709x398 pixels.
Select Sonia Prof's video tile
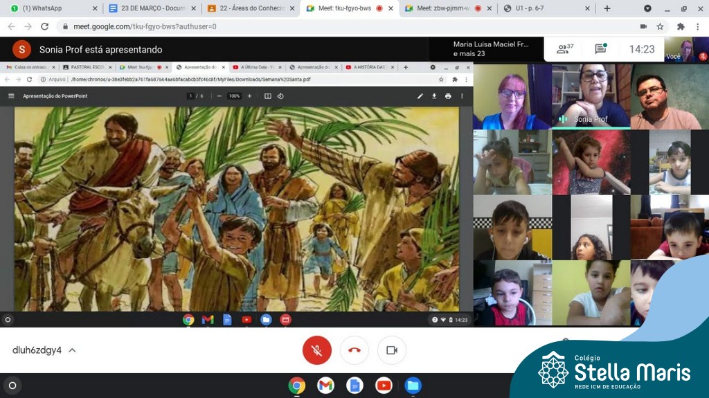pos(591,96)
